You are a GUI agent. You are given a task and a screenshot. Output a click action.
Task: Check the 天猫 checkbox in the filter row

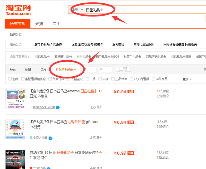pyautogui.click(x=100, y=79)
